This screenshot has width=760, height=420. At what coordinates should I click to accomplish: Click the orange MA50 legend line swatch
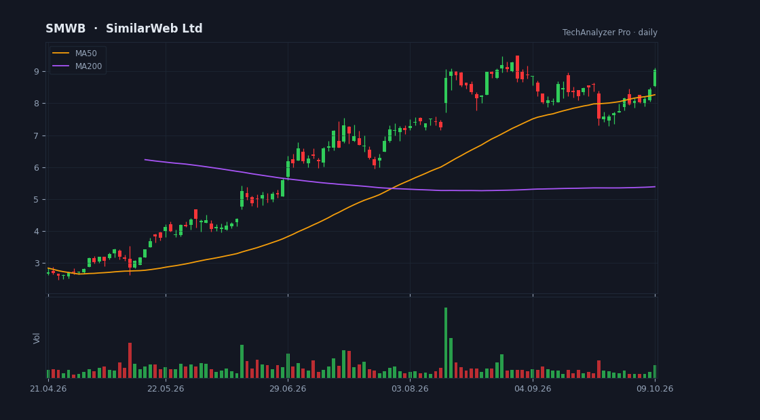[x=60, y=54]
